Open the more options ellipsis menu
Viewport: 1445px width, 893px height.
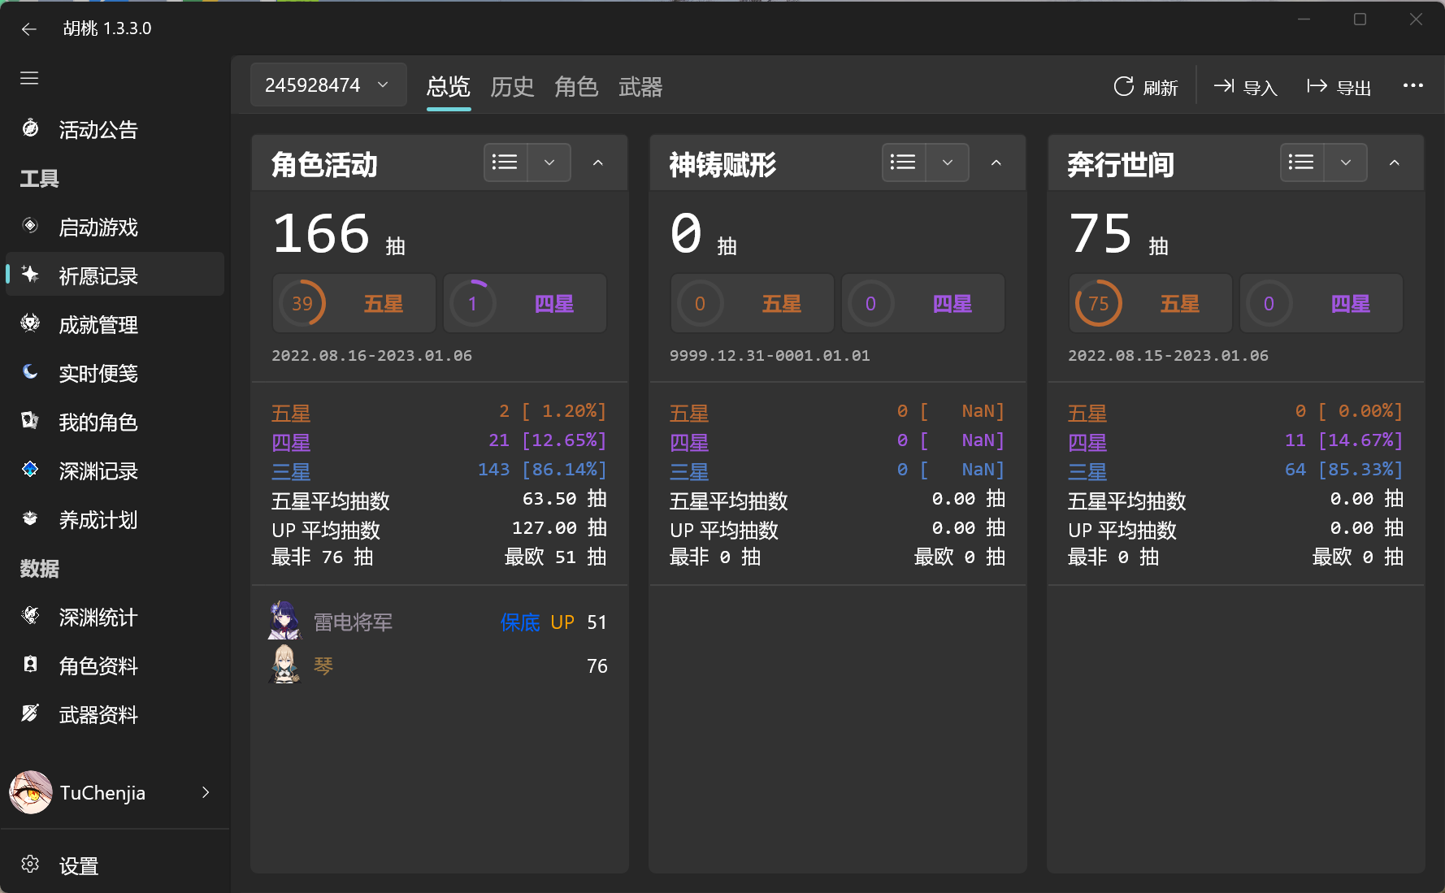pyautogui.click(x=1413, y=85)
